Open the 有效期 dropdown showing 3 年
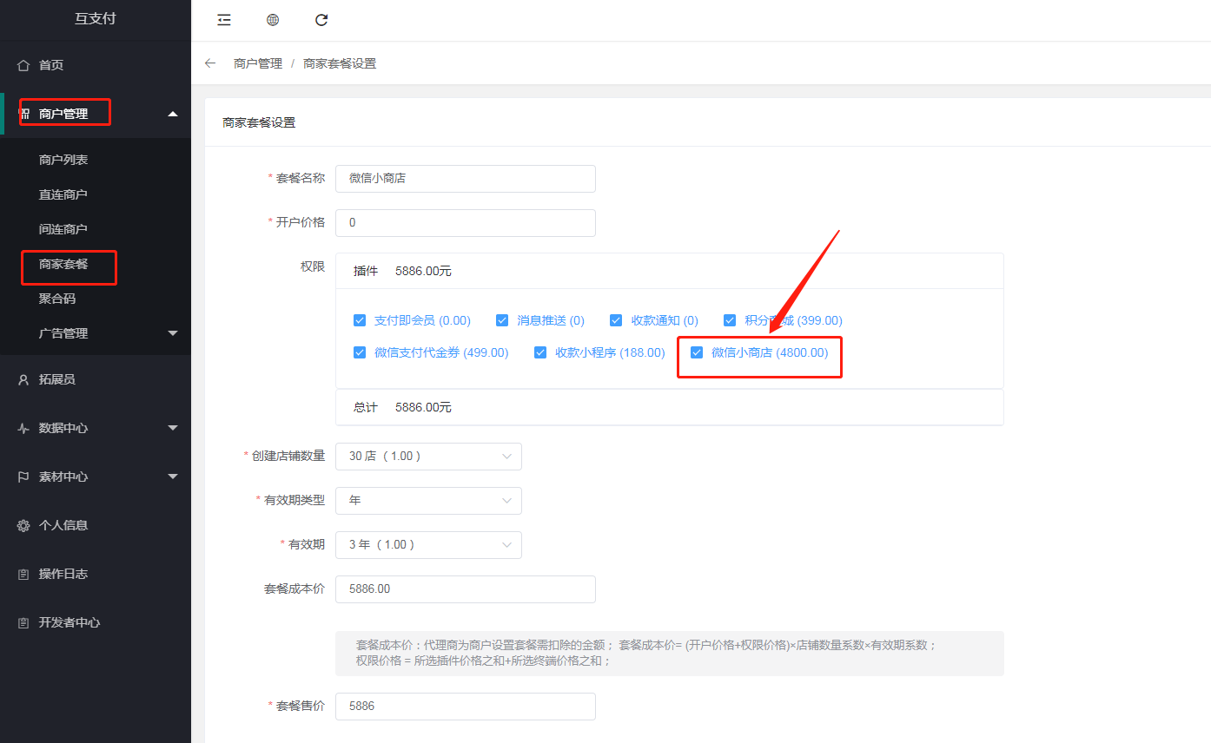1211x743 pixels. click(428, 544)
